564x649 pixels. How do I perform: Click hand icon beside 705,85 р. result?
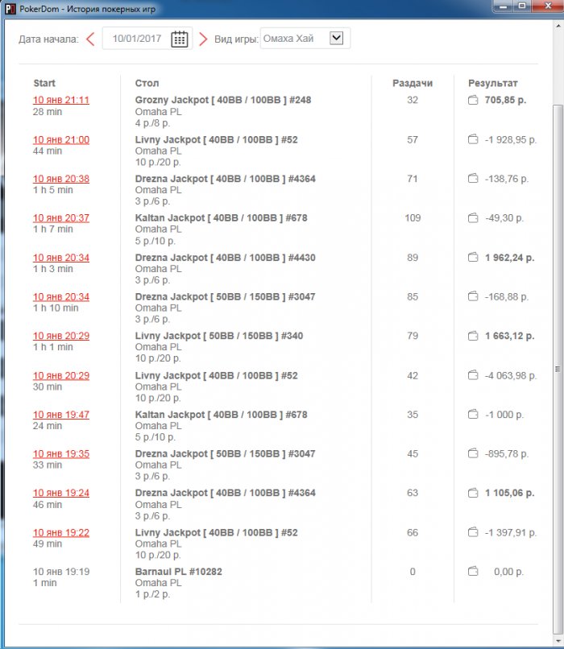click(474, 101)
